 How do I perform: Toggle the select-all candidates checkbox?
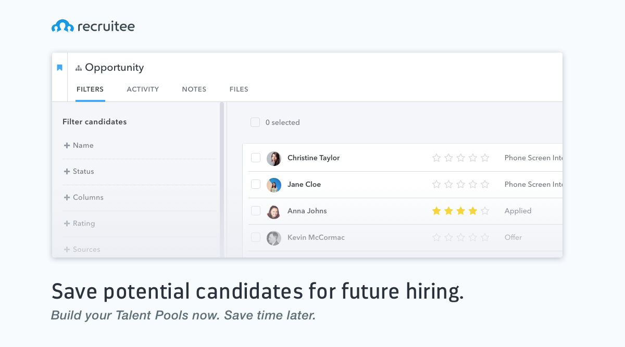tap(255, 122)
